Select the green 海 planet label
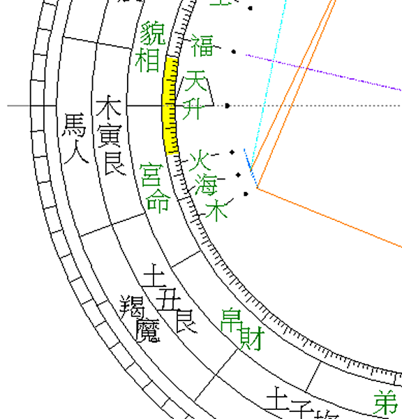Image resolution: width=402 pixels, height=419 pixels. (x=206, y=184)
